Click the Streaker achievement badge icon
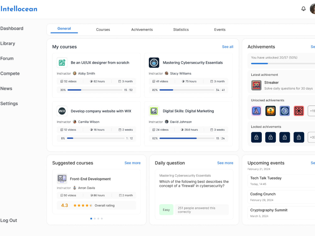This screenshot has height=236, width=315. 256,85
